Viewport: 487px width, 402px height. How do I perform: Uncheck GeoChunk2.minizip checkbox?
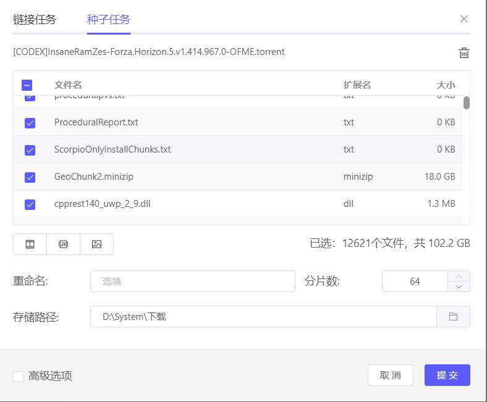pyautogui.click(x=30, y=177)
